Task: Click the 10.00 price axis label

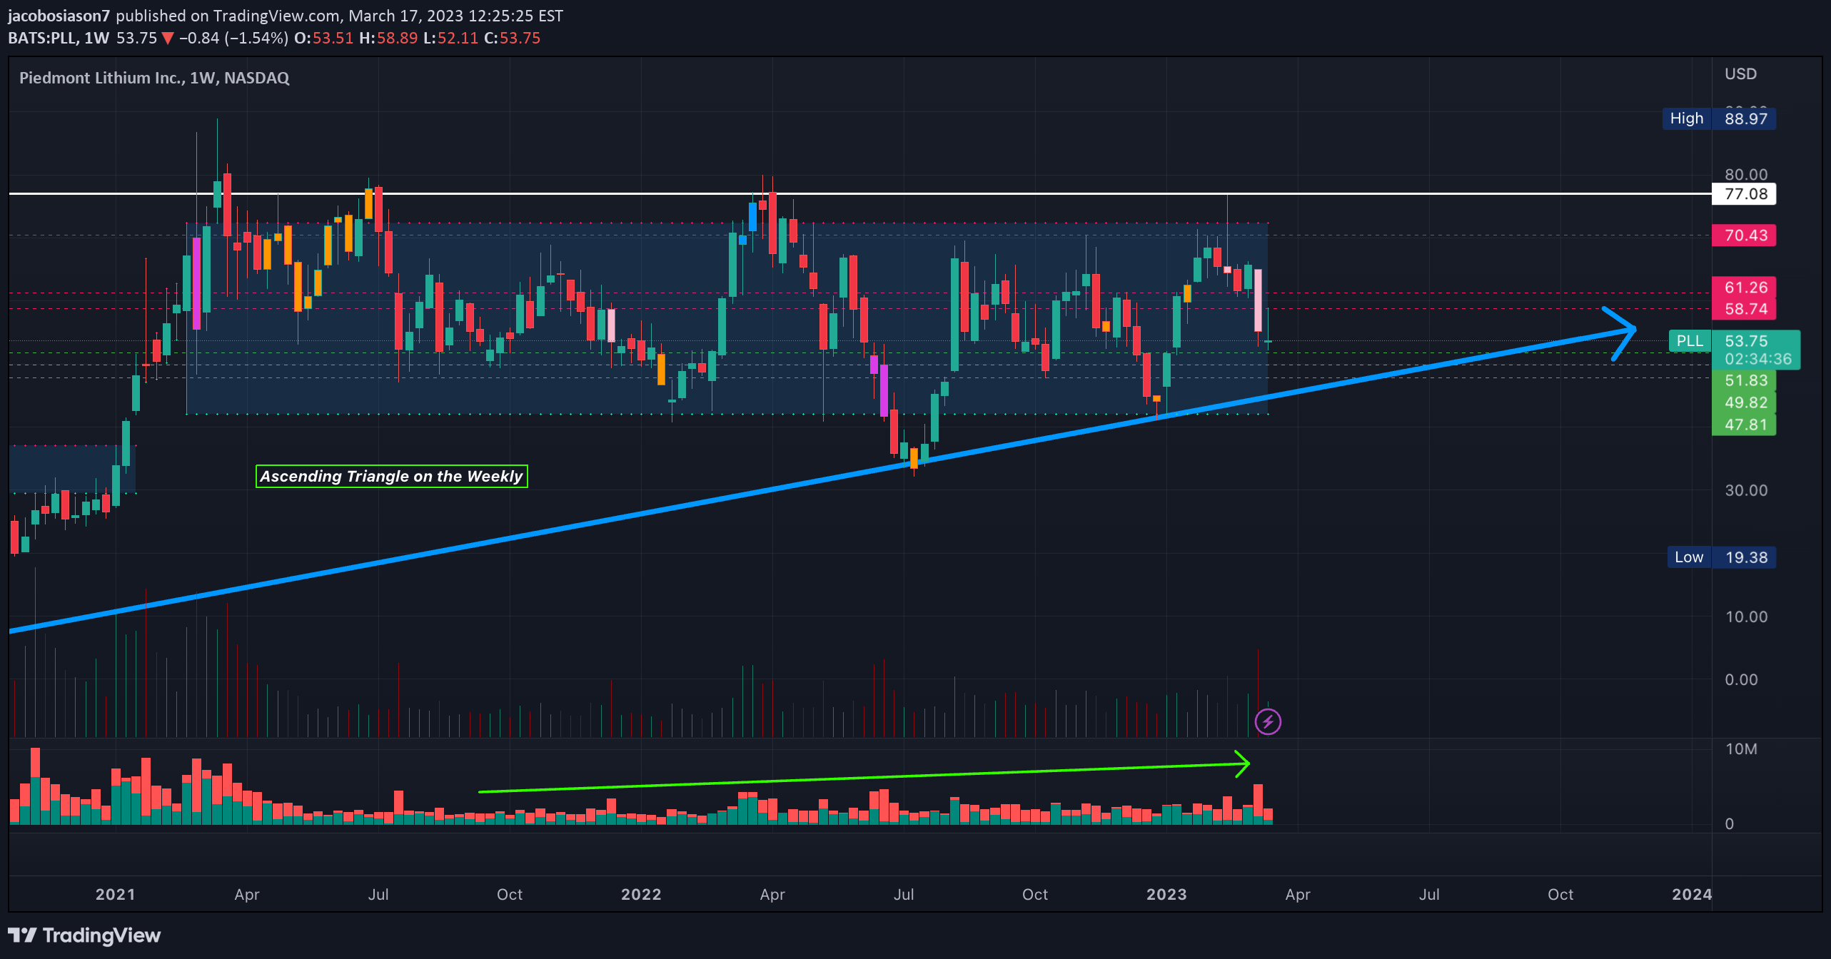Action: point(1746,616)
